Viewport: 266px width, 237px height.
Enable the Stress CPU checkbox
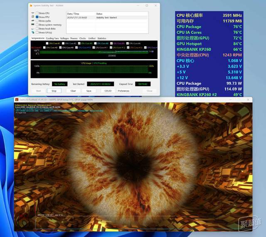37,13
